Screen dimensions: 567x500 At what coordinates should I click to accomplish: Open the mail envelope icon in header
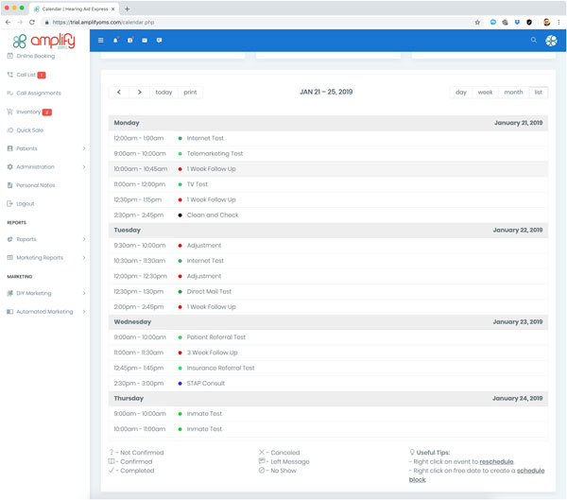coord(145,41)
